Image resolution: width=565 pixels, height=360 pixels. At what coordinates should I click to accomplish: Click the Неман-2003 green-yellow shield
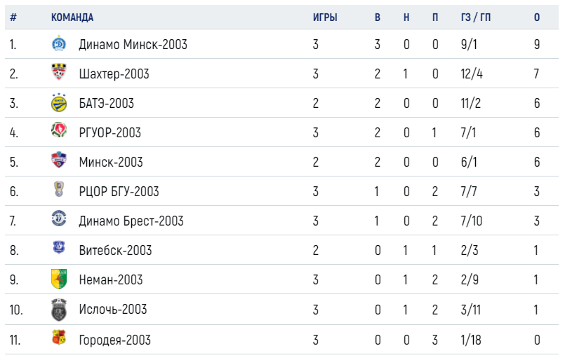coord(59,279)
